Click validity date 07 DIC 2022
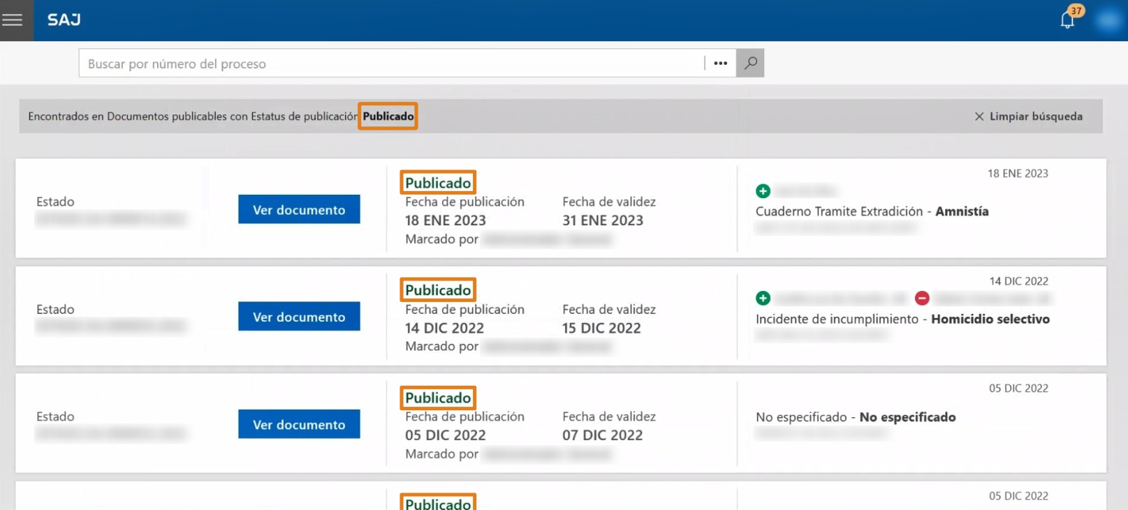This screenshot has width=1128, height=510. [603, 435]
